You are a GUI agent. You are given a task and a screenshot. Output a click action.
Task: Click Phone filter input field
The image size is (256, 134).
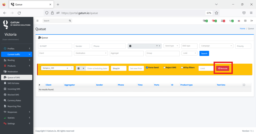tap(109, 46)
